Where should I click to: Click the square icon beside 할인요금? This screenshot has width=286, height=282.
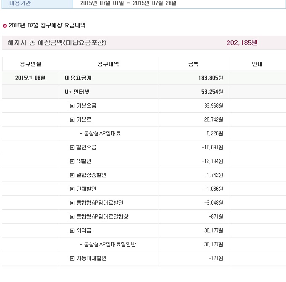[x=72, y=148]
